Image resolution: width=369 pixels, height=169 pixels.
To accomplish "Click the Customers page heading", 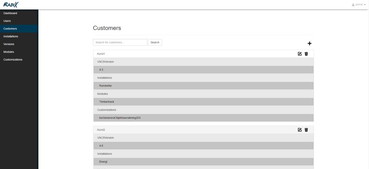I will coord(107,28).
